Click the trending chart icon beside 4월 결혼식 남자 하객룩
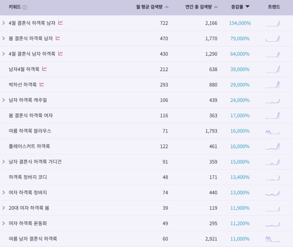Screen dimensions: 293x247 [60, 54]
